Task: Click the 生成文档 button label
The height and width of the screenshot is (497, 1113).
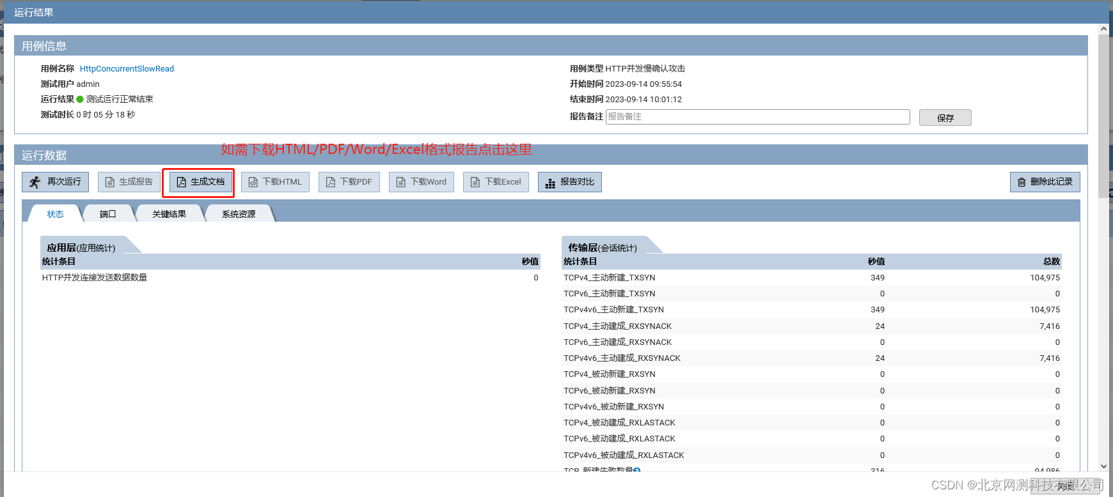Action: click(208, 182)
